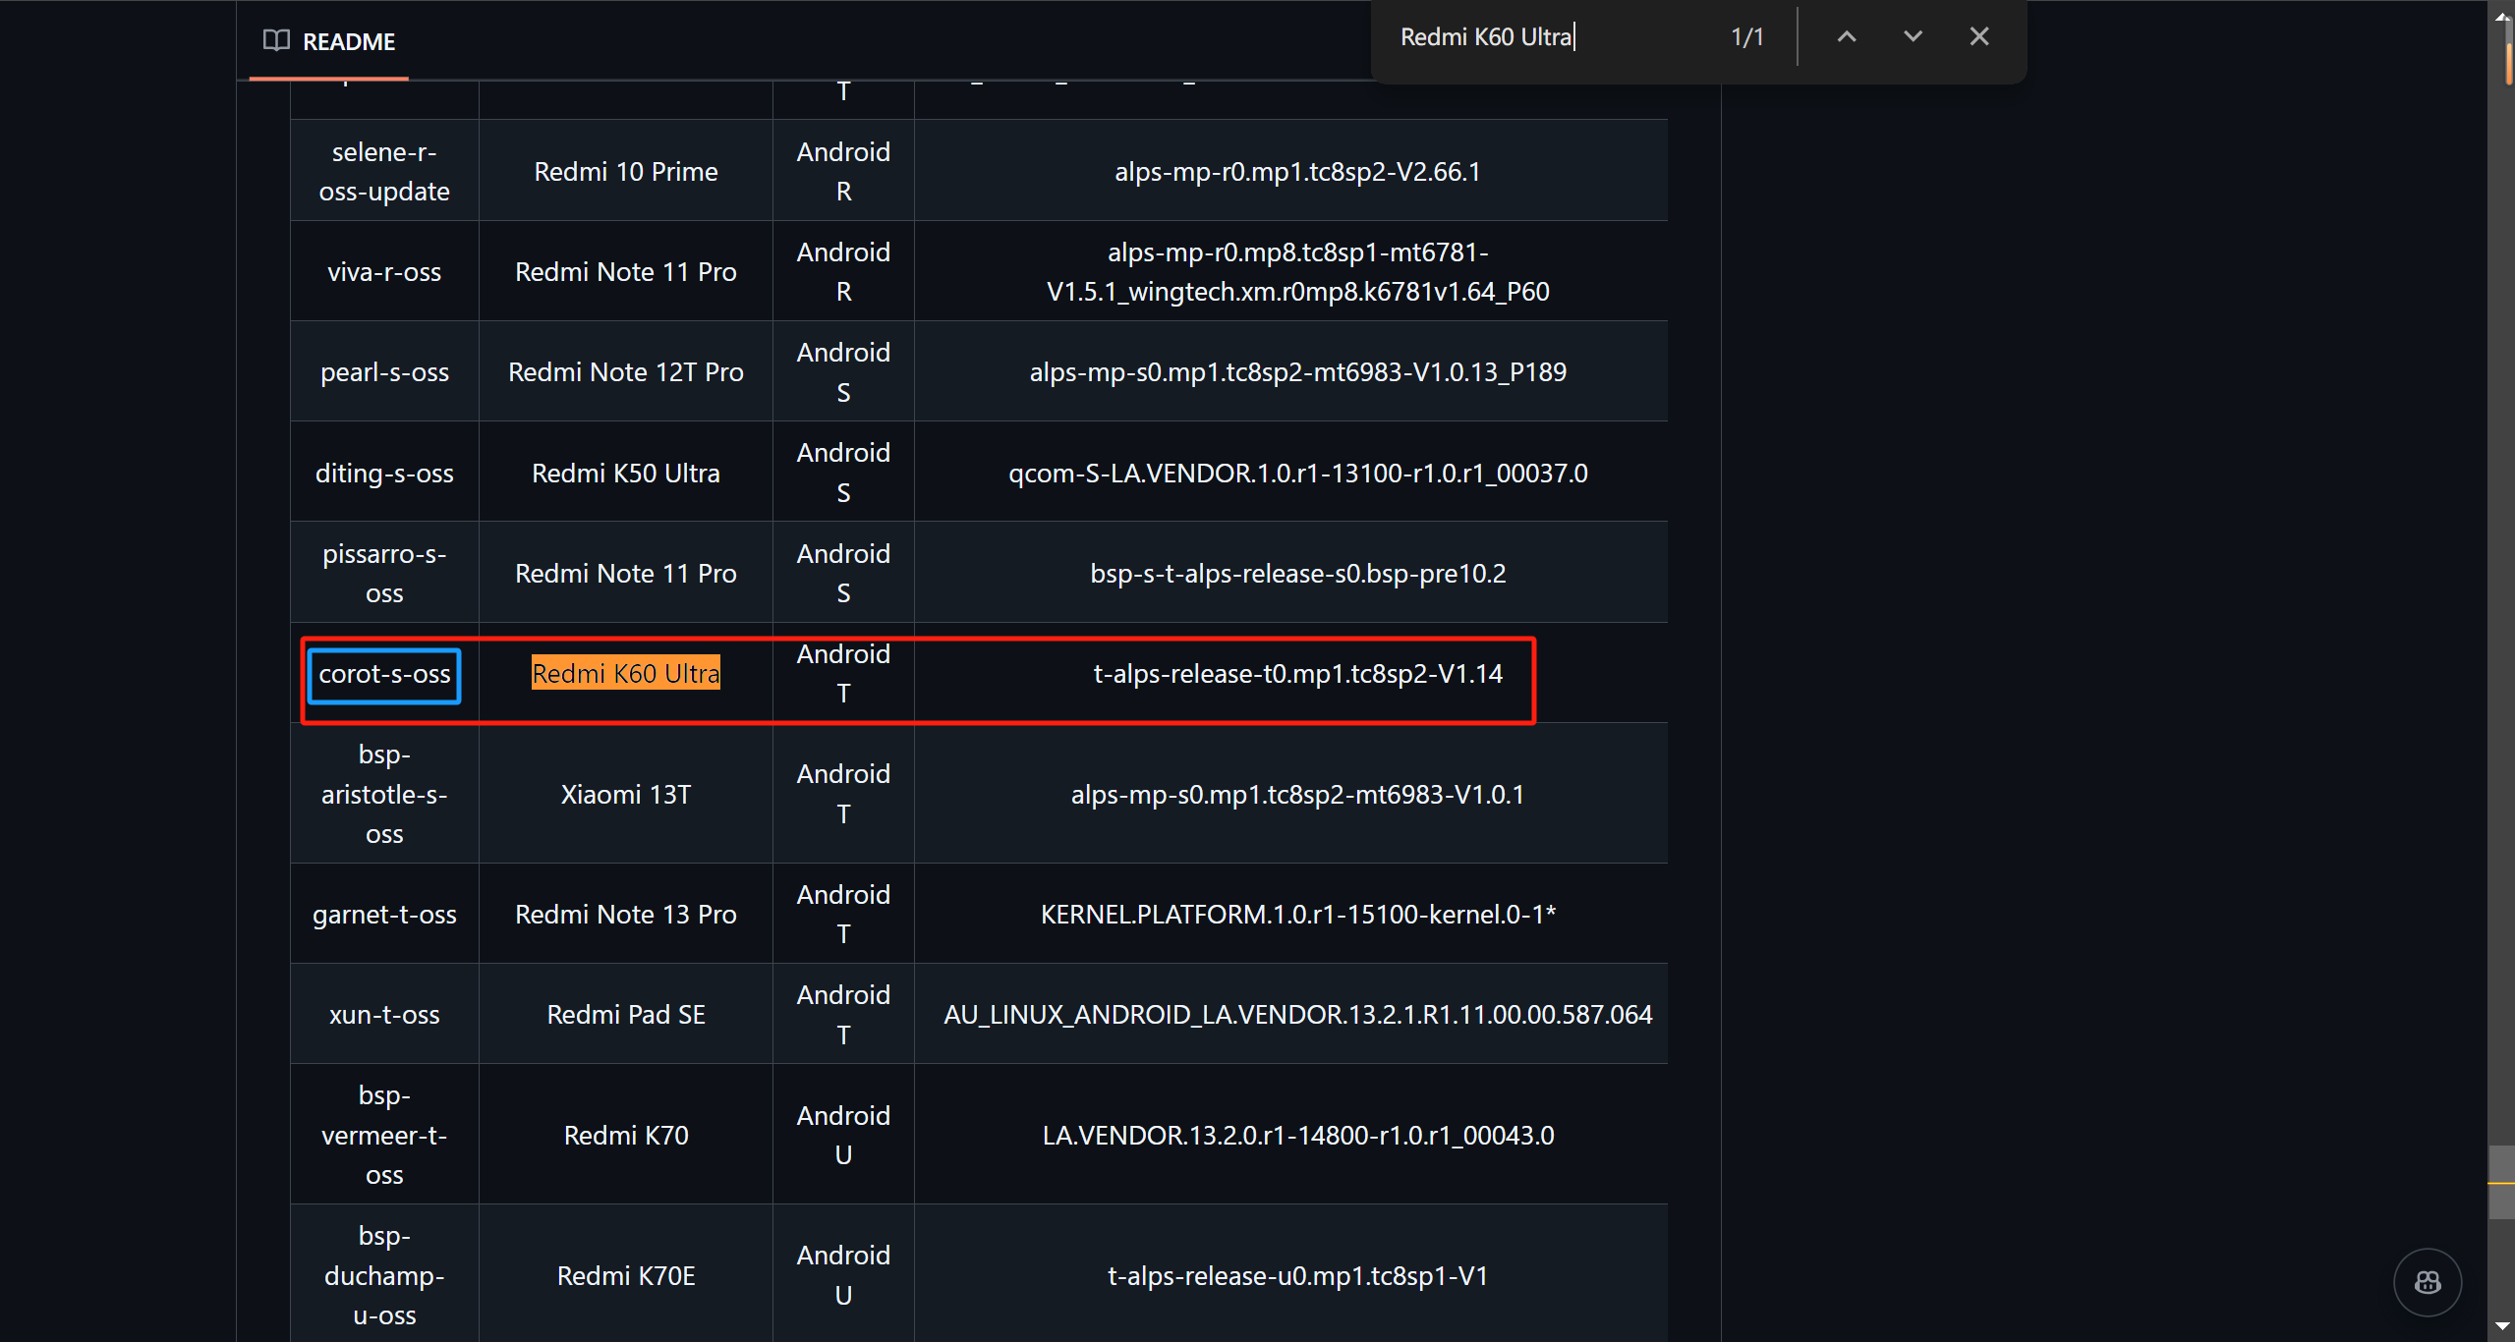The image size is (2515, 1342).
Task: Click the README book icon
Action: 276,40
